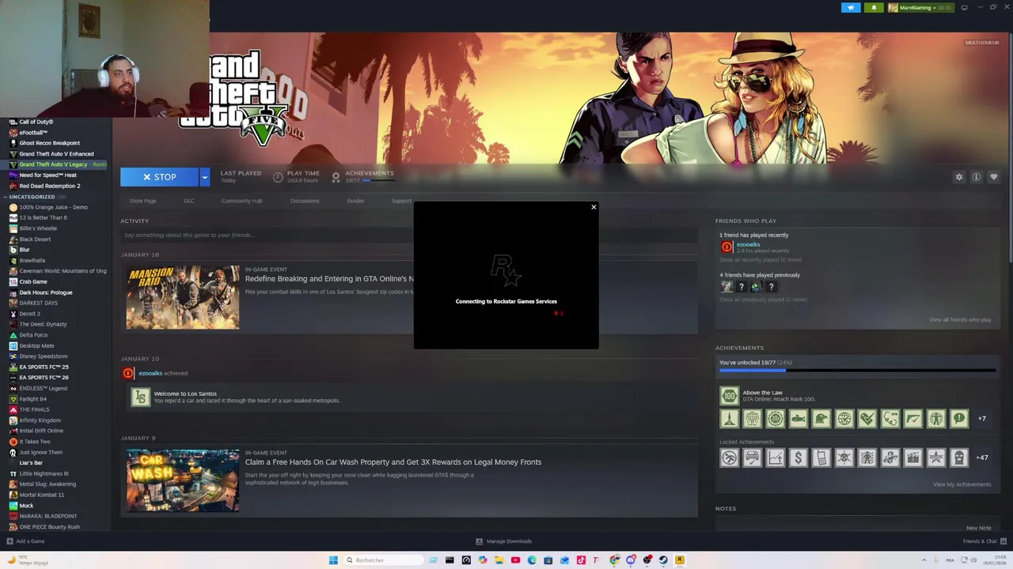
Task: Open dropdown arrow next to STOP button
Action: [x=204, y=177]
